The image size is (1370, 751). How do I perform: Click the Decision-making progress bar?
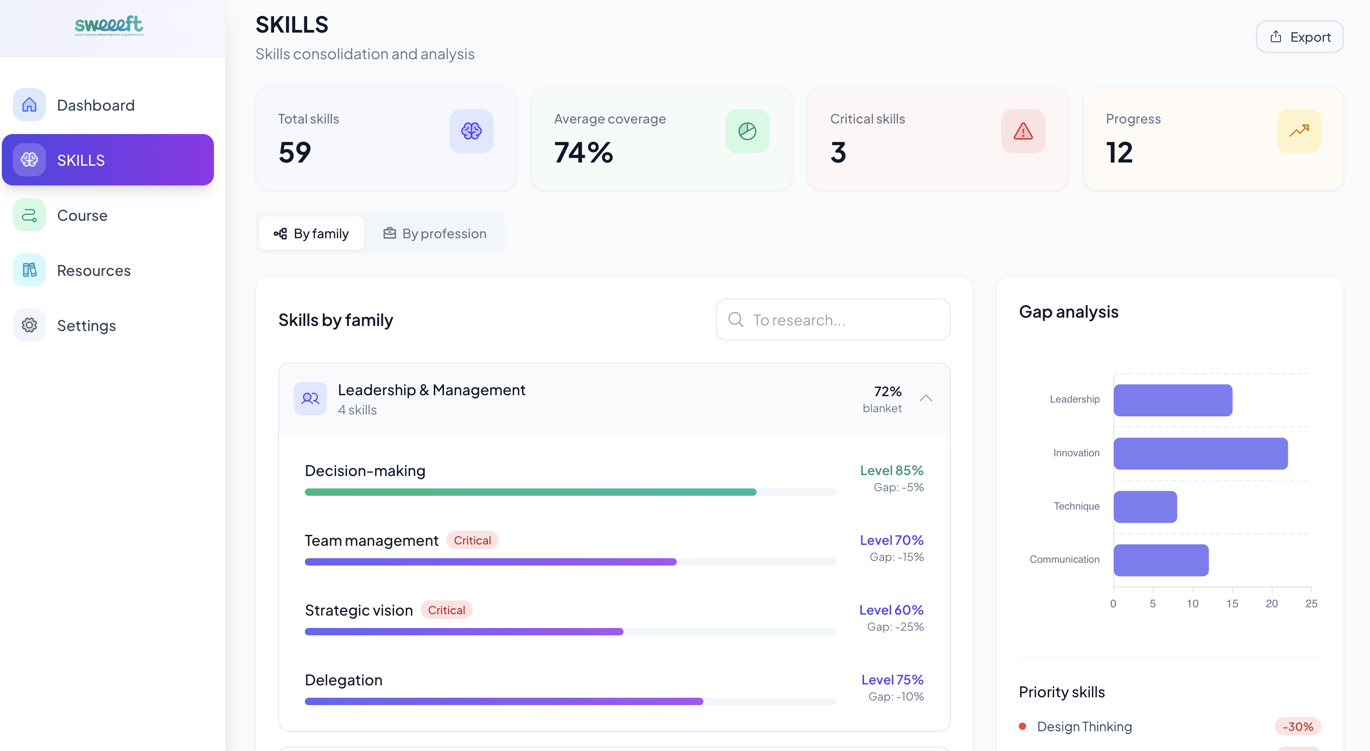[x=570, y=492]
